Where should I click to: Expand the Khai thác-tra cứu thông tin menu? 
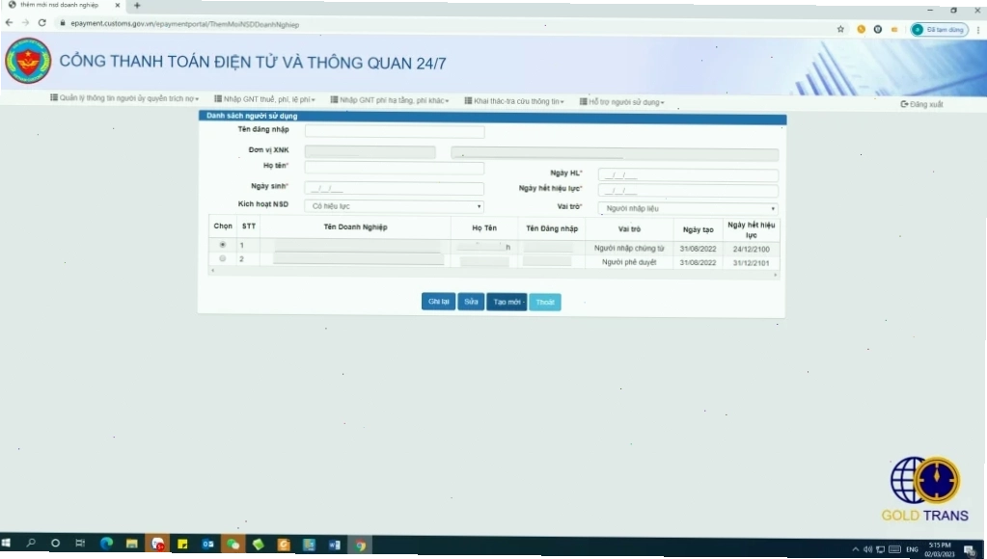tap(514, 101)
